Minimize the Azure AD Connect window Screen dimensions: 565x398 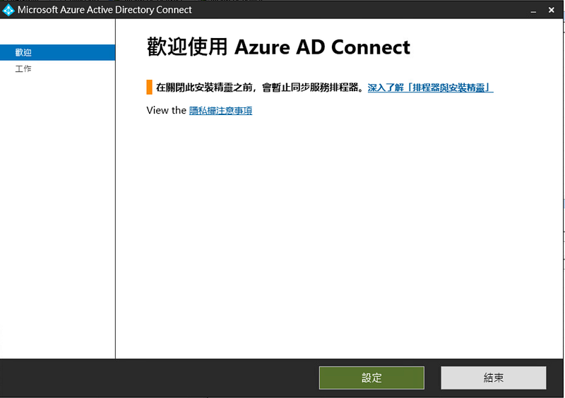(533, 11)
